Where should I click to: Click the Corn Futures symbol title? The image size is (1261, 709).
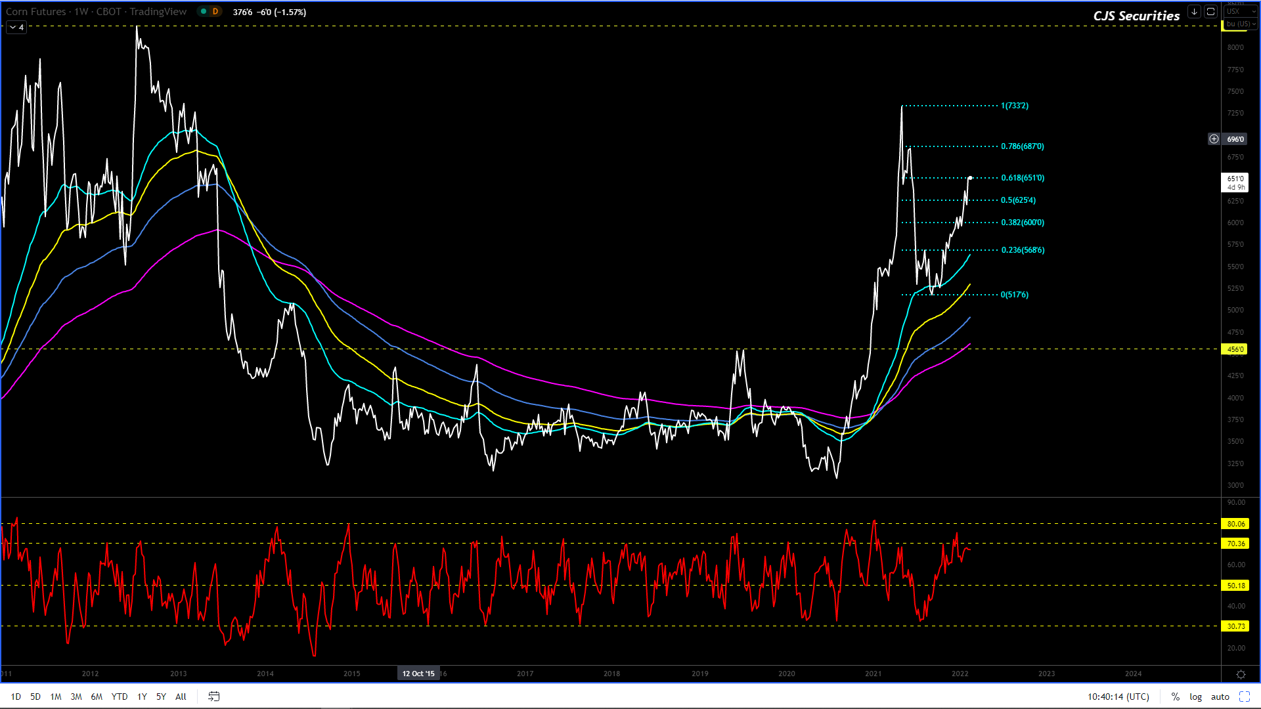coord(36,12)
